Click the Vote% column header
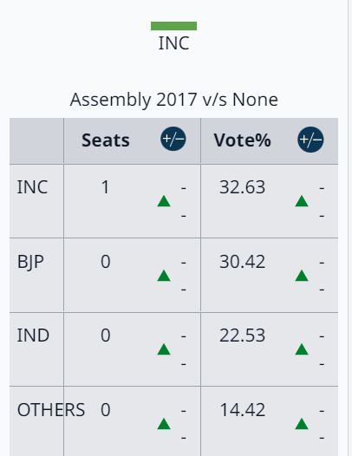The height and width of the screenshot is (456, 352). coord(243,140)
